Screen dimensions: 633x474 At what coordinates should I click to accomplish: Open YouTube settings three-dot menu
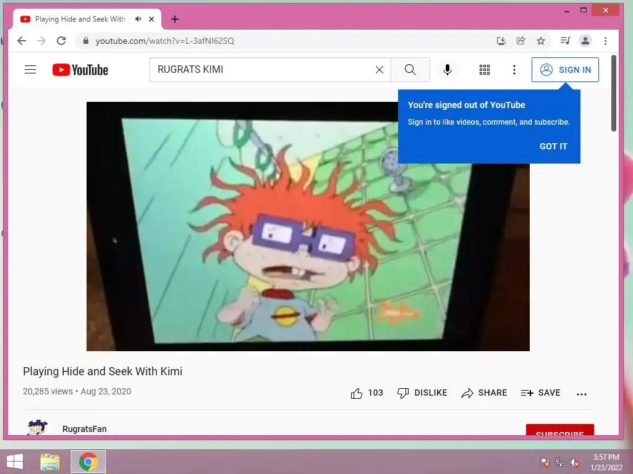pyautogui.click(x=514, y=70)
